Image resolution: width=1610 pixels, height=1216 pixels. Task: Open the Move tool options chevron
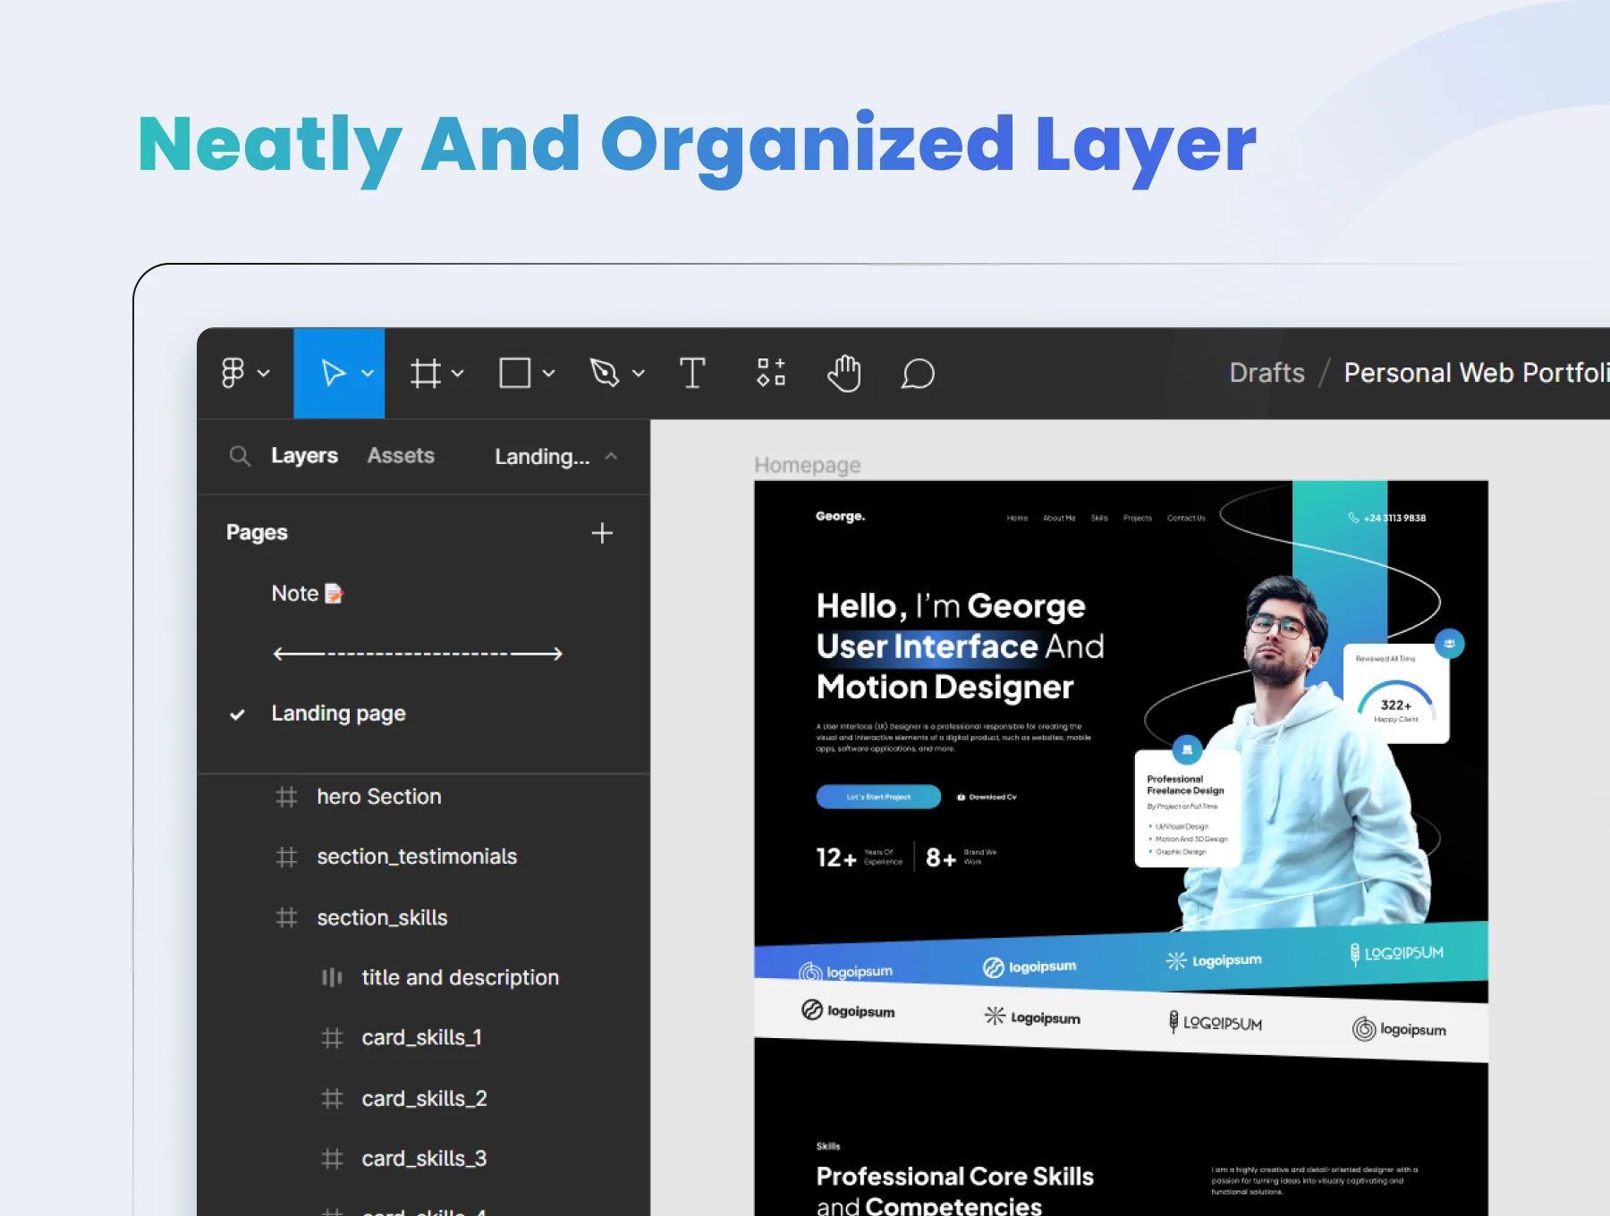coord(368,373)
